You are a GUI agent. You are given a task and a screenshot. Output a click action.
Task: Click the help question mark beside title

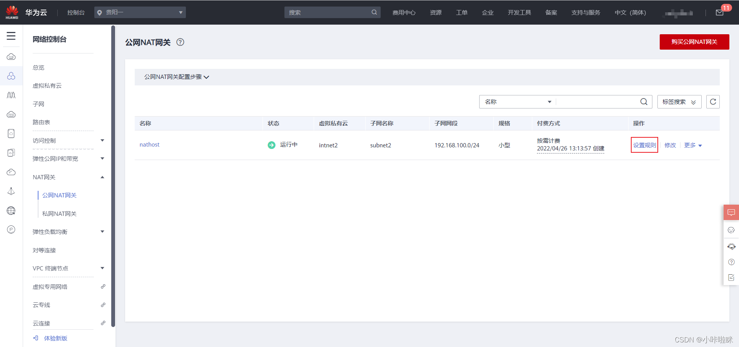(x=180, y=42)
